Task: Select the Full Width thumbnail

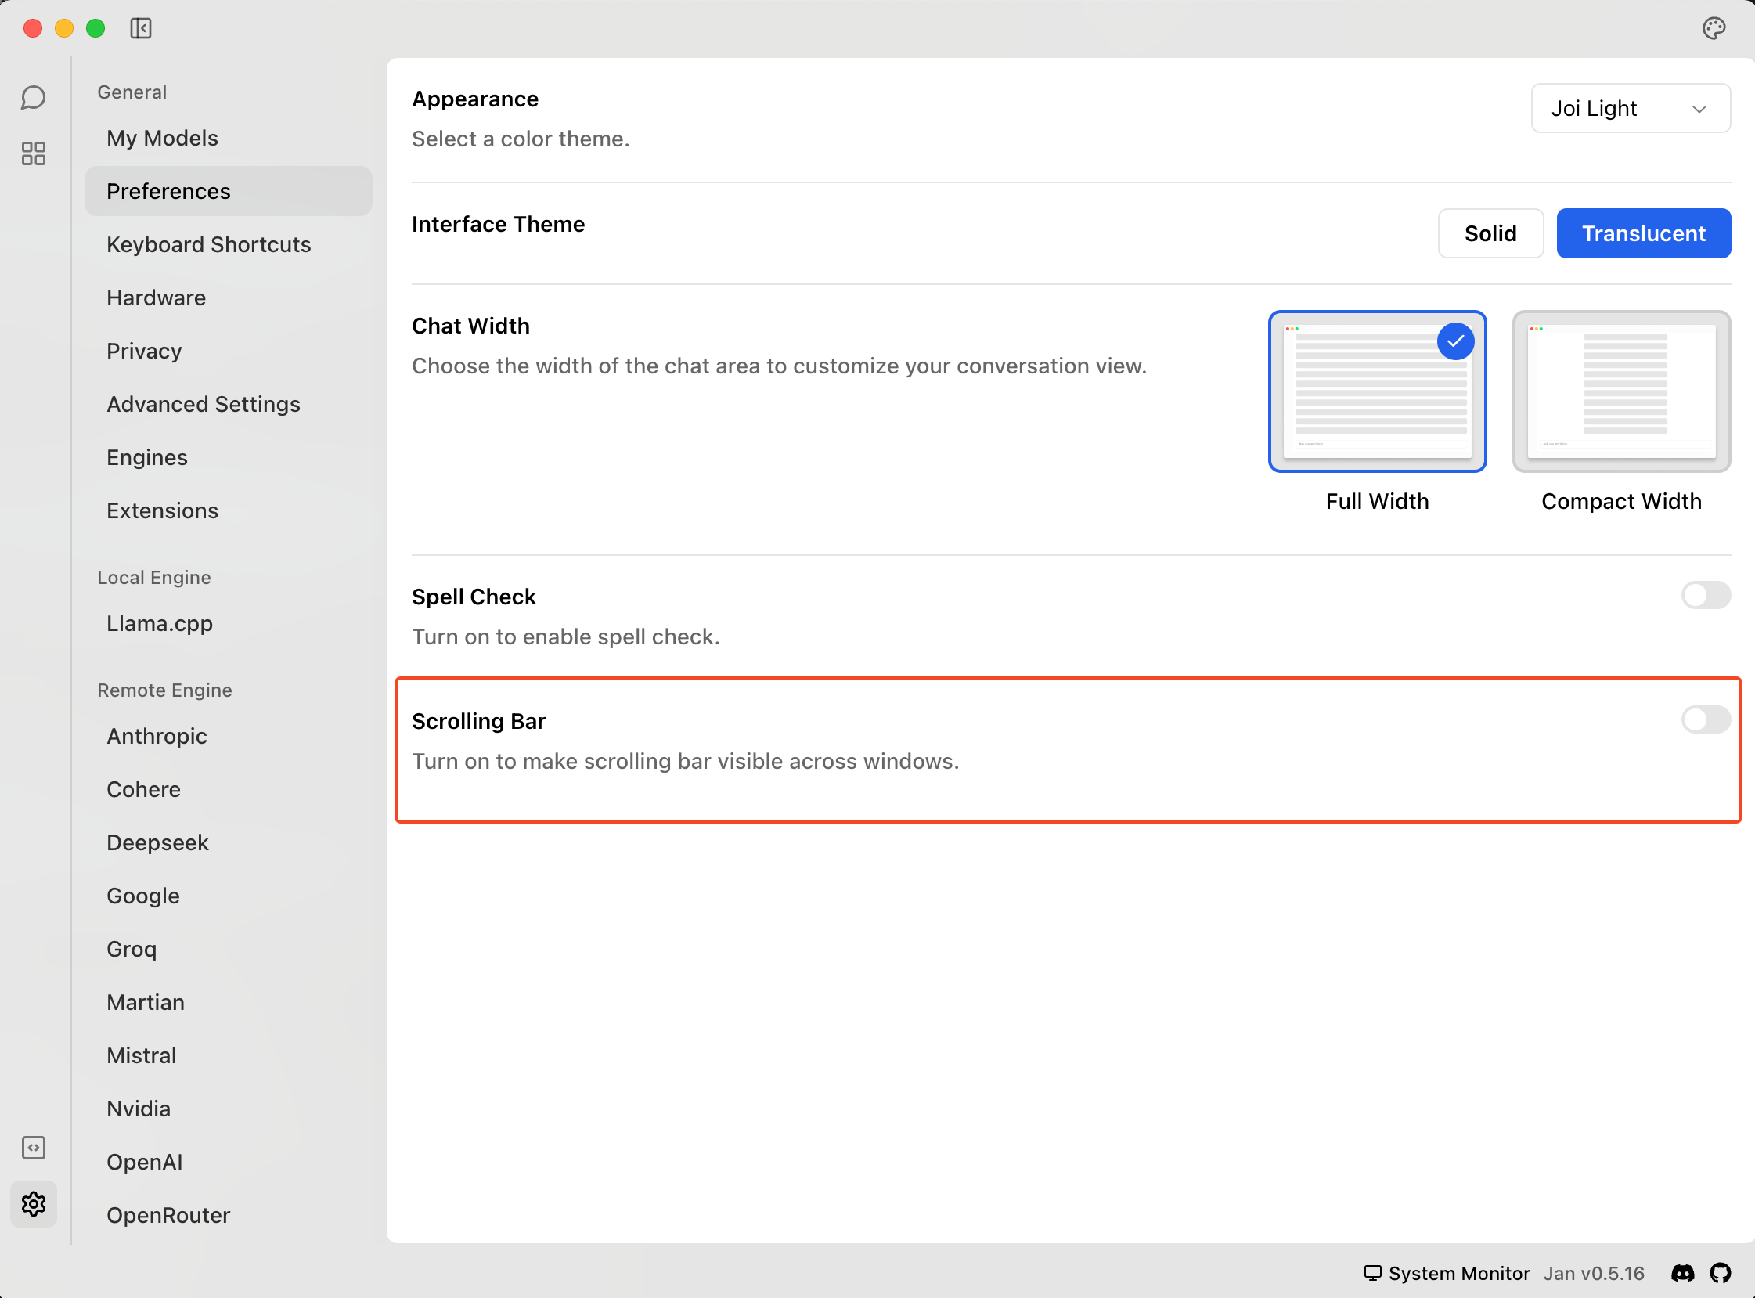Action: [x=1376, y=391]
